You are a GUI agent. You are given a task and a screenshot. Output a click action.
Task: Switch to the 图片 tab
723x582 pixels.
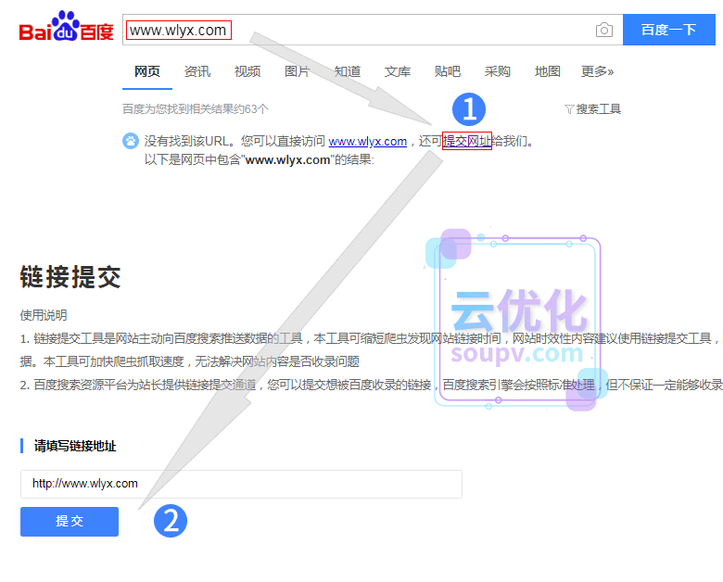[x=298, y=71]
